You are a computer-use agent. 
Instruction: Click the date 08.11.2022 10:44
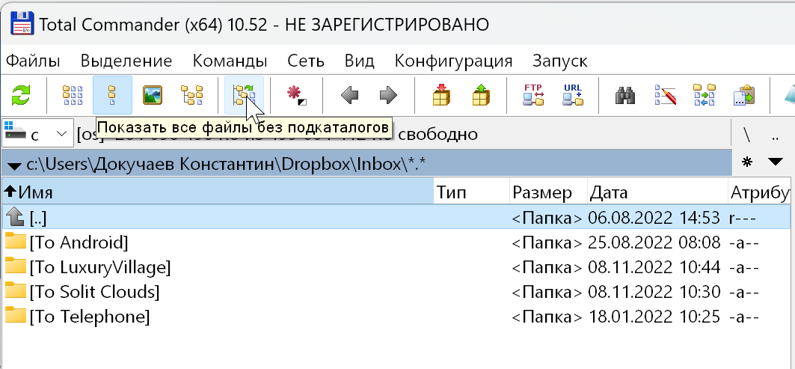coord(654,266)
